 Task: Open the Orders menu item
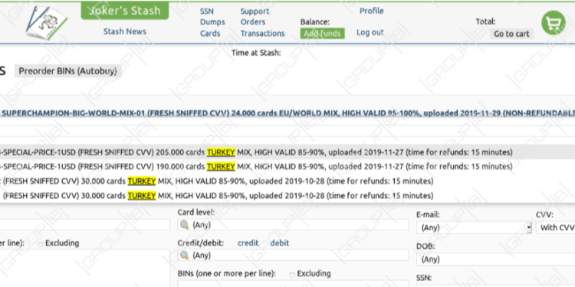[253, 22]
